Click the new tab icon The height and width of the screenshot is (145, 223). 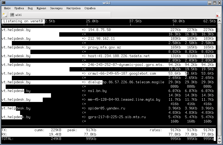click(x=5, y=15)
